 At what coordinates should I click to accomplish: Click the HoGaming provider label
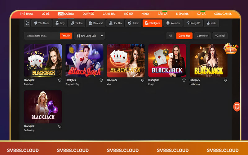click(x=195, y=84)
